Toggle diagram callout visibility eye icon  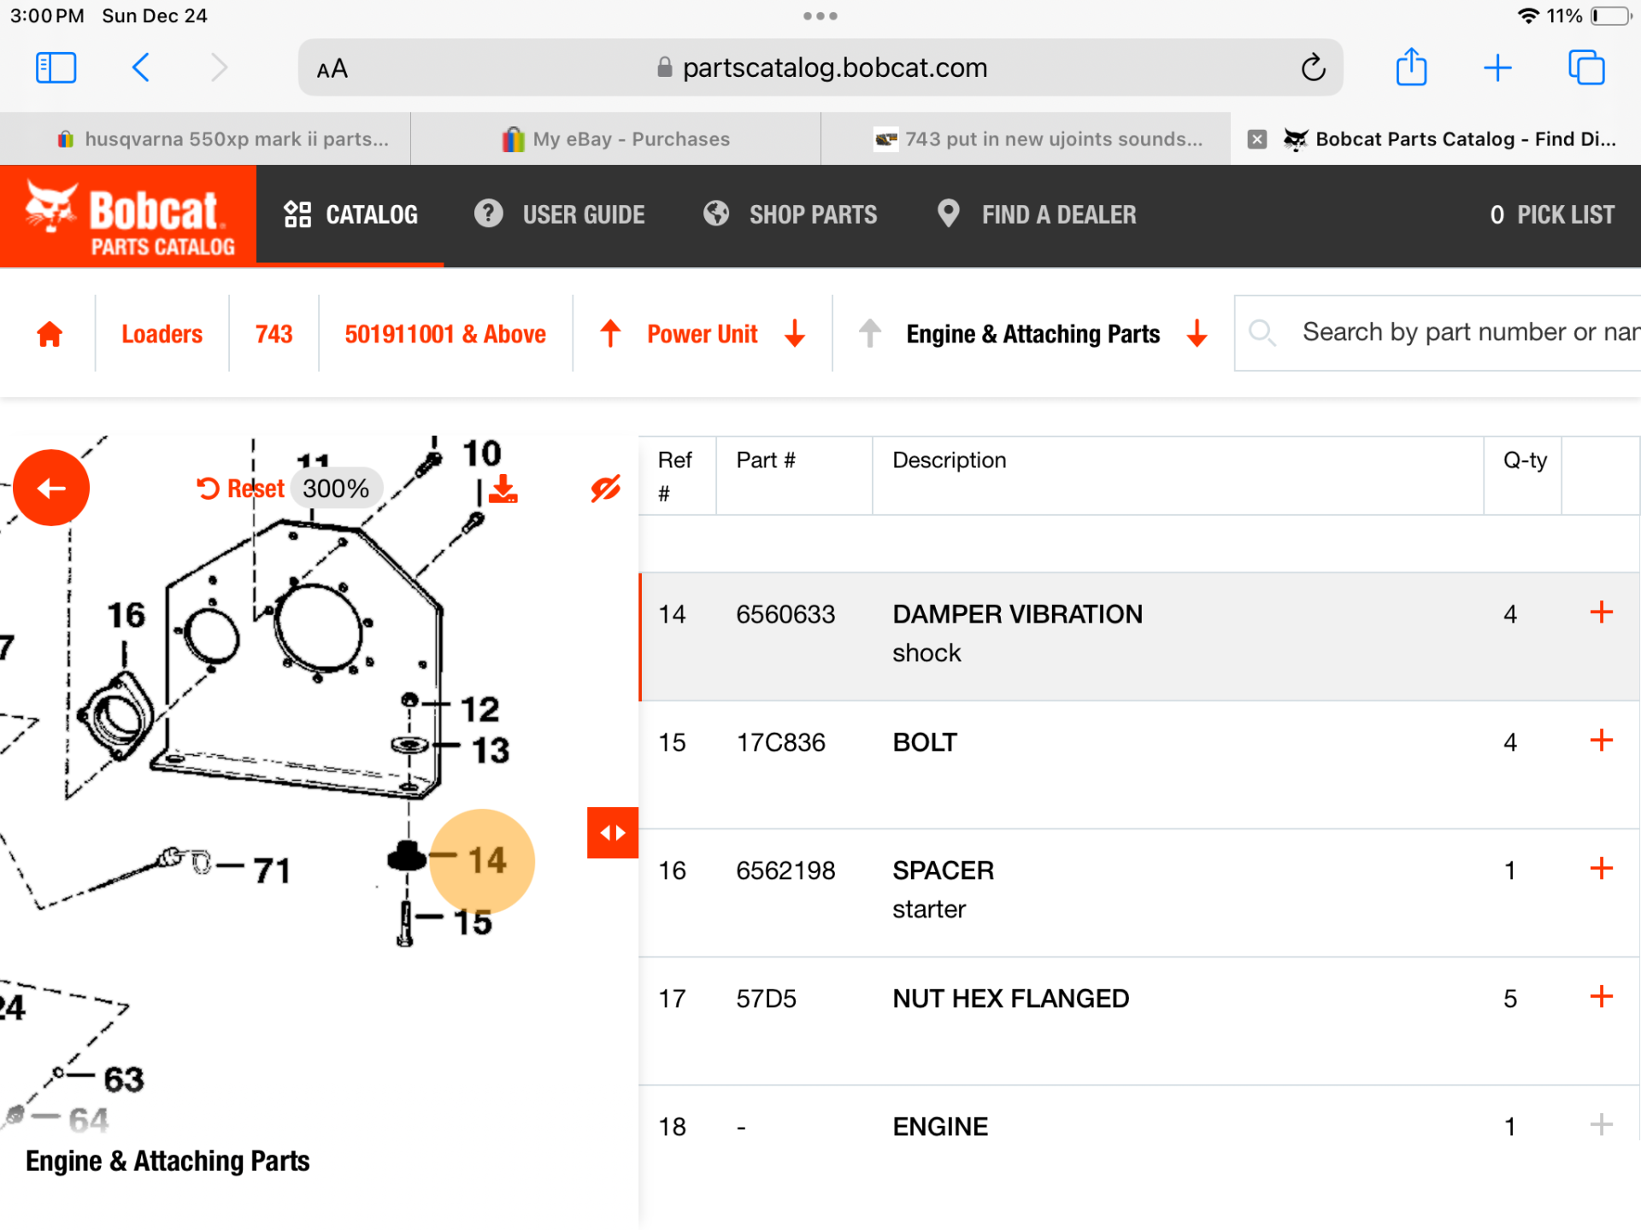click(606, 489)
